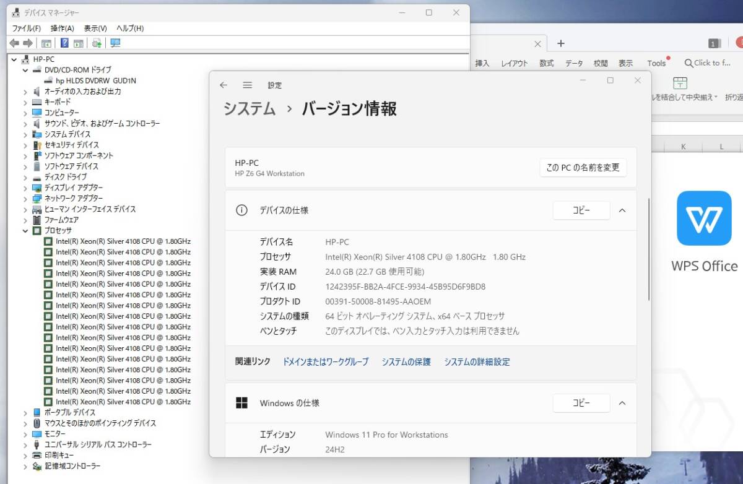Open the ファイル(F) menu in Device Manager
The width and height of the screenshot is (743, 484).
27,28
